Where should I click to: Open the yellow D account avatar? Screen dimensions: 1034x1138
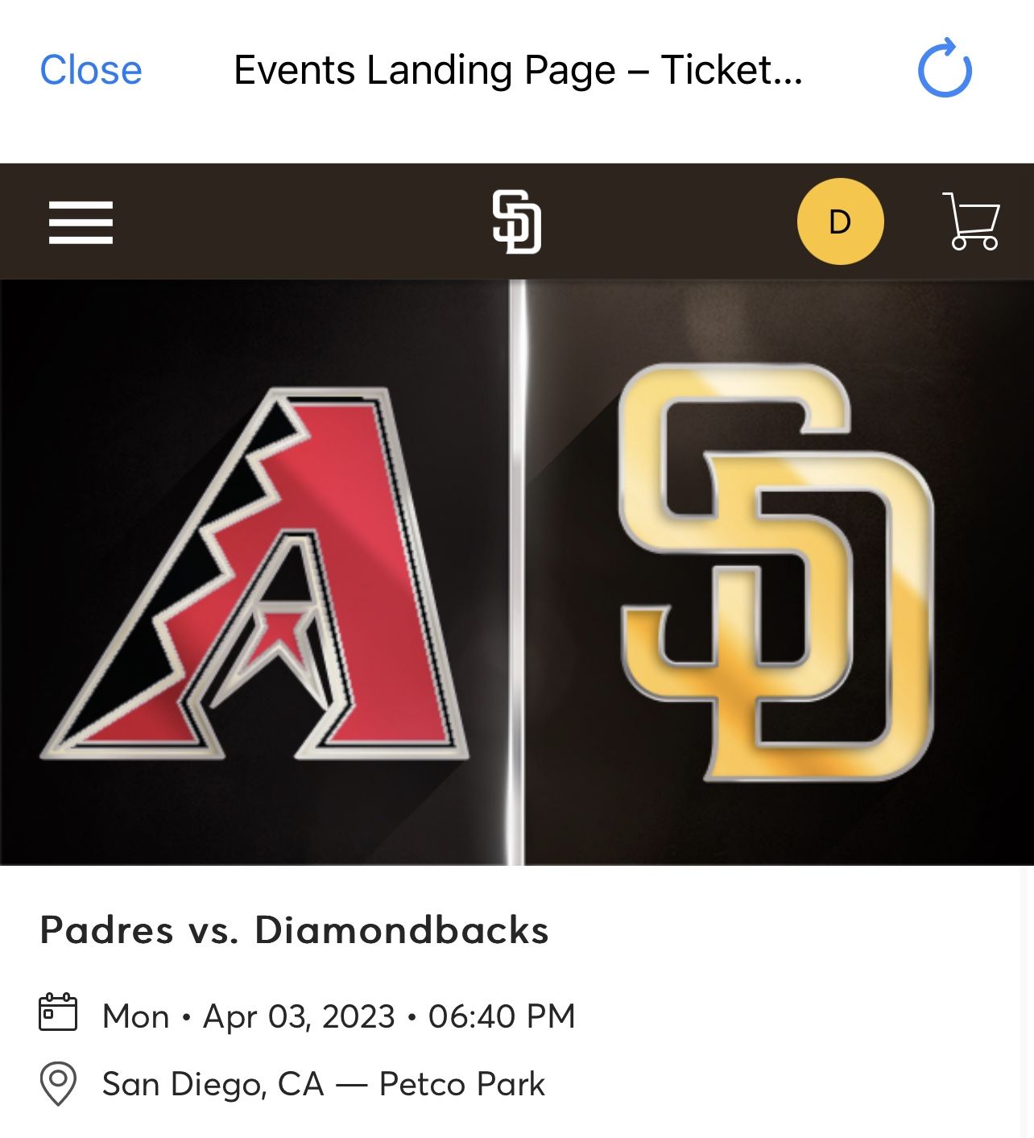(840, 221)
